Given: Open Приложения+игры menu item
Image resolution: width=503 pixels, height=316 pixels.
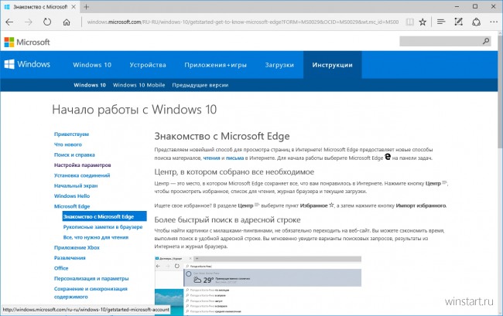Looking at the screenshot, I should [215, 65].
